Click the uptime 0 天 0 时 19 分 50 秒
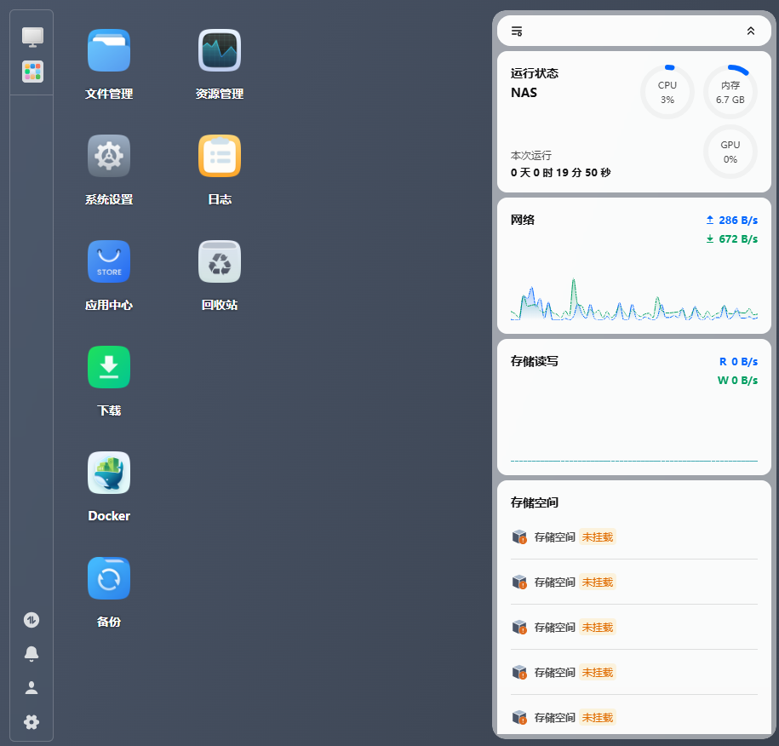Viewport: 779px width, 746px height. click(560, 173)
